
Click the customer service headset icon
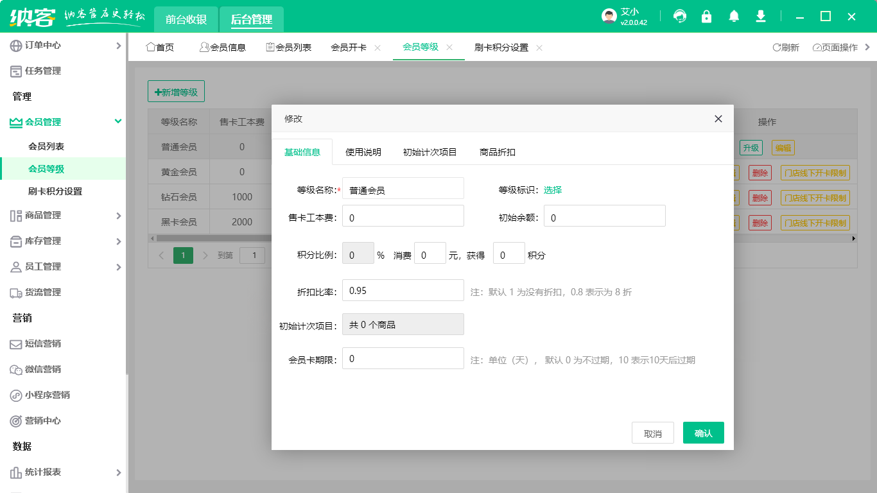[680, 17]
